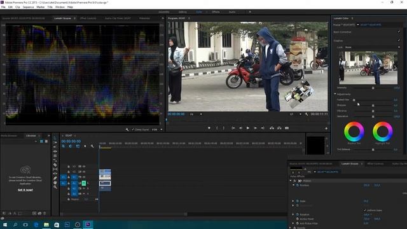Viewport: 407px width, 229px height.
Task: Select the Slip tool
Action: tap(55, 169)
